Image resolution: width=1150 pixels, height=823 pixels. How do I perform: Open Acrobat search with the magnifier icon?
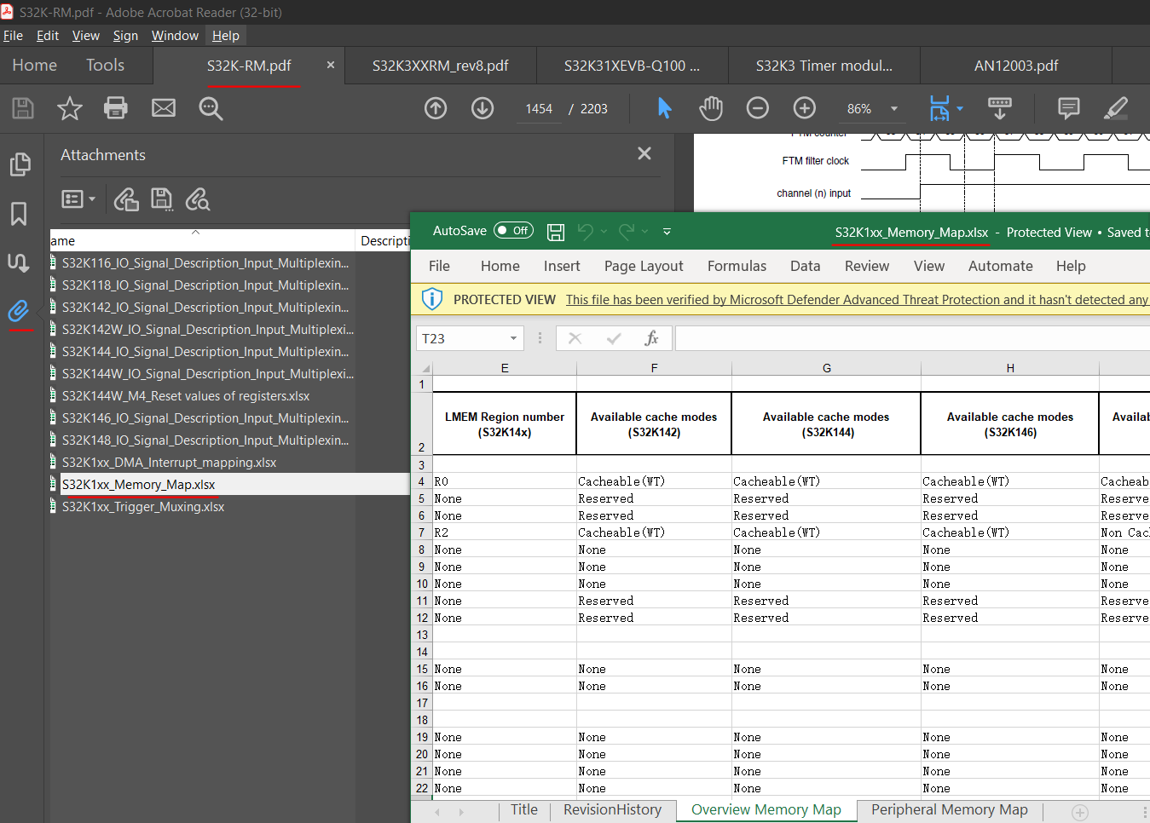tap(210, 108)
